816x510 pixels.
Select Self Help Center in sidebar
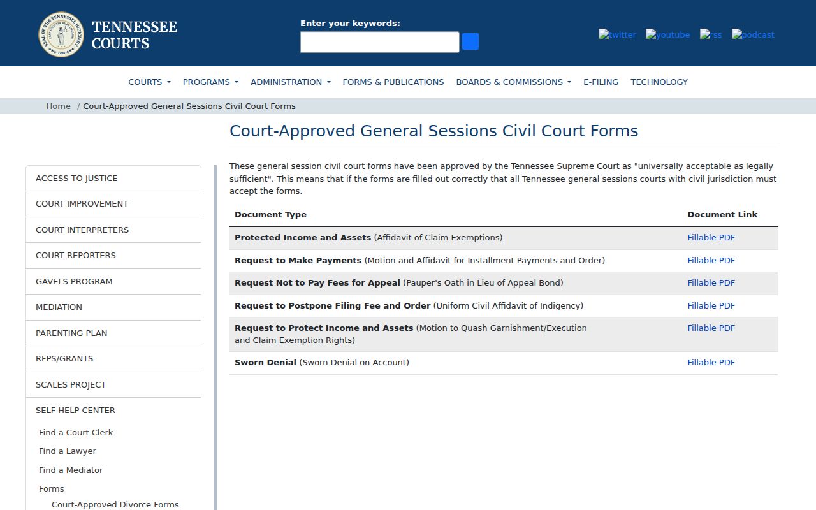[113, 410]
